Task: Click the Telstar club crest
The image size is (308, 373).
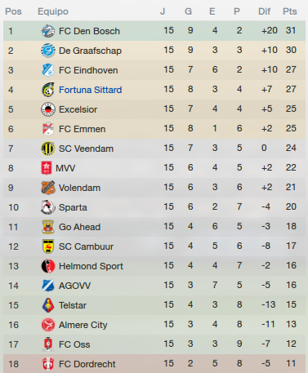Action: pyautogui.click(x=48, y=305)
